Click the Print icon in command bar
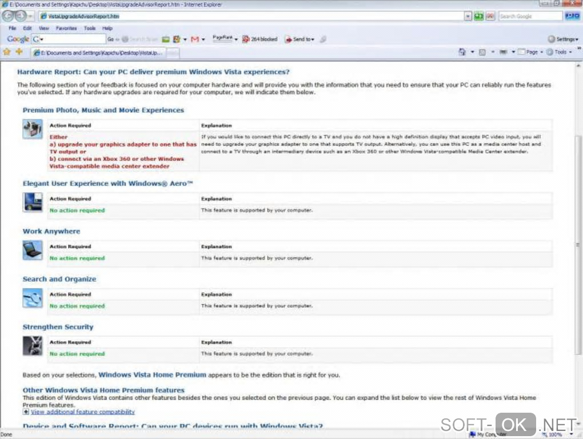The image size is (583, 439). point(503,52)
